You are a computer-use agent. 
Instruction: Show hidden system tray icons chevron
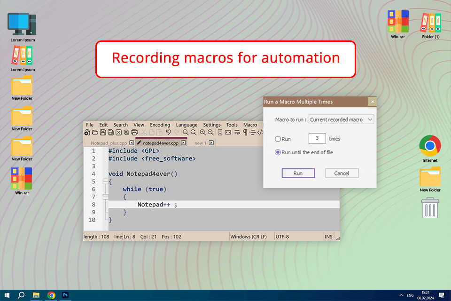[401, 295]
